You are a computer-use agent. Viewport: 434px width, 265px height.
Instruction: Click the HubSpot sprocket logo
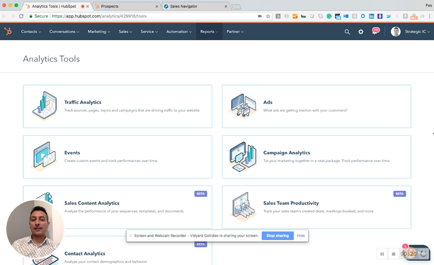8,31
